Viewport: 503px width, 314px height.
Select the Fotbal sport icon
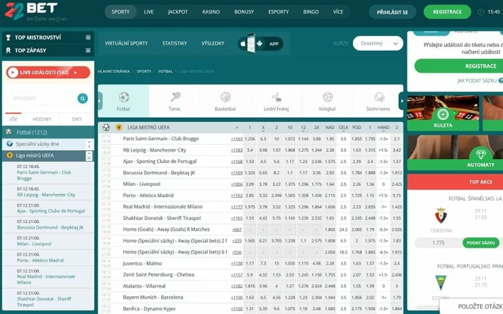coord(124,97)
